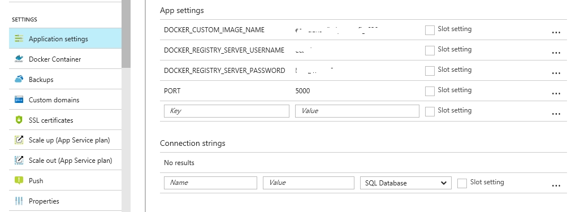Check Slot setting for DOCKER_REGISTRY_SERVER_PASSWORD
The height and width of the screenshot is (212, 580).
[x=430, y=71]
